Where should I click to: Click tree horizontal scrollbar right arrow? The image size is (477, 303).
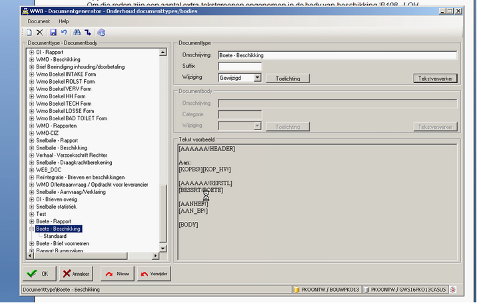pos(155,256)
